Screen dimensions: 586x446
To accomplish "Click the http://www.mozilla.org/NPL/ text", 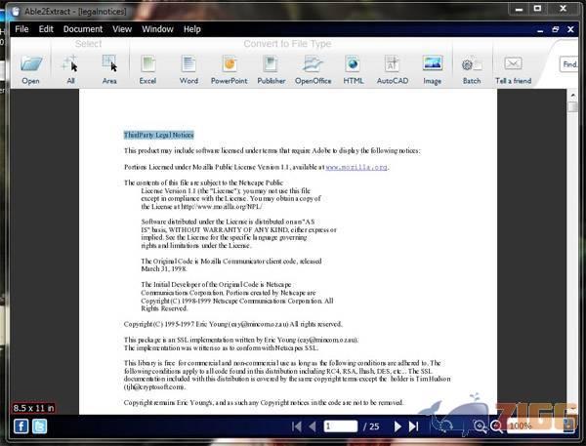I will click(222, 207).
